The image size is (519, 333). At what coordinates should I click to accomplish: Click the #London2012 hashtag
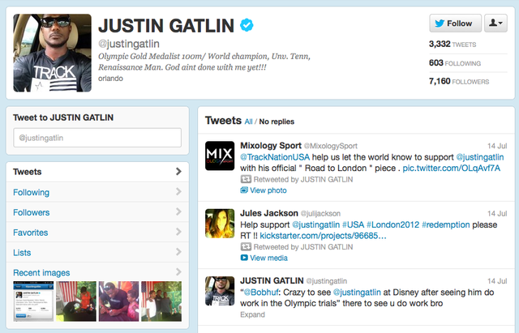click(x=392, y=225)
